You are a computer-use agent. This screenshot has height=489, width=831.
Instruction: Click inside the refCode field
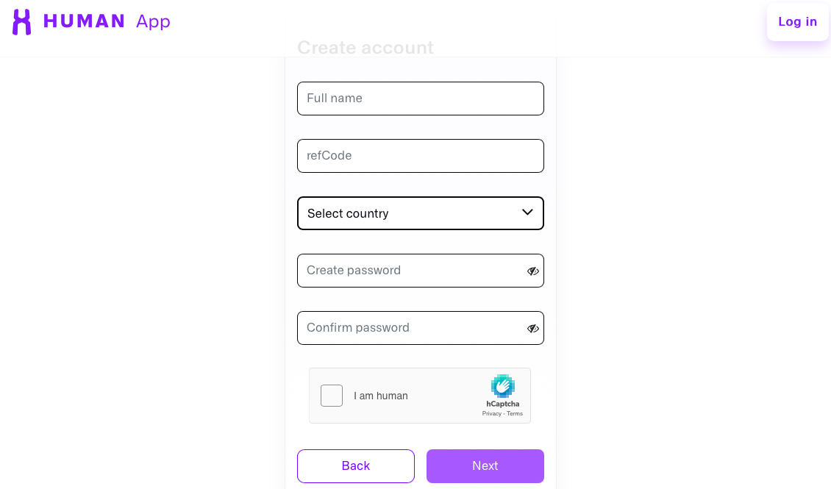[x=420, y=155]
